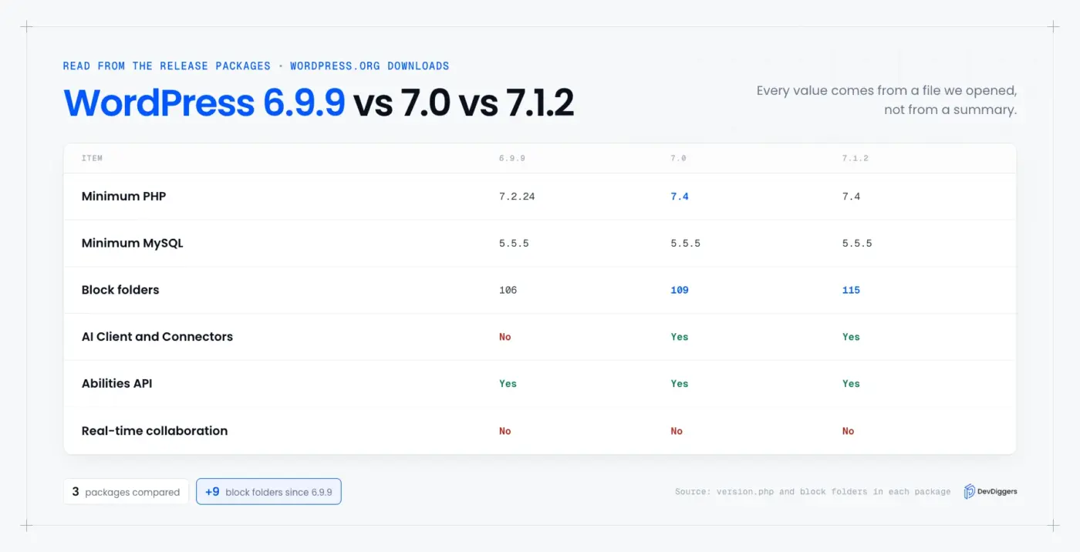Click Minimum MySQL '5.5.5' under 7.0
The image size is (1080, 552).
click(x=686, y=244)
